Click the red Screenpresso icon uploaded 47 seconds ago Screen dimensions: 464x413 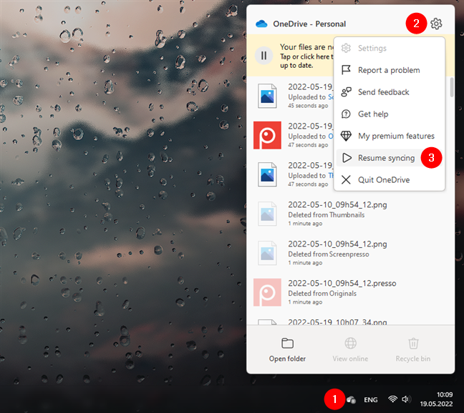tap(267, 135)
